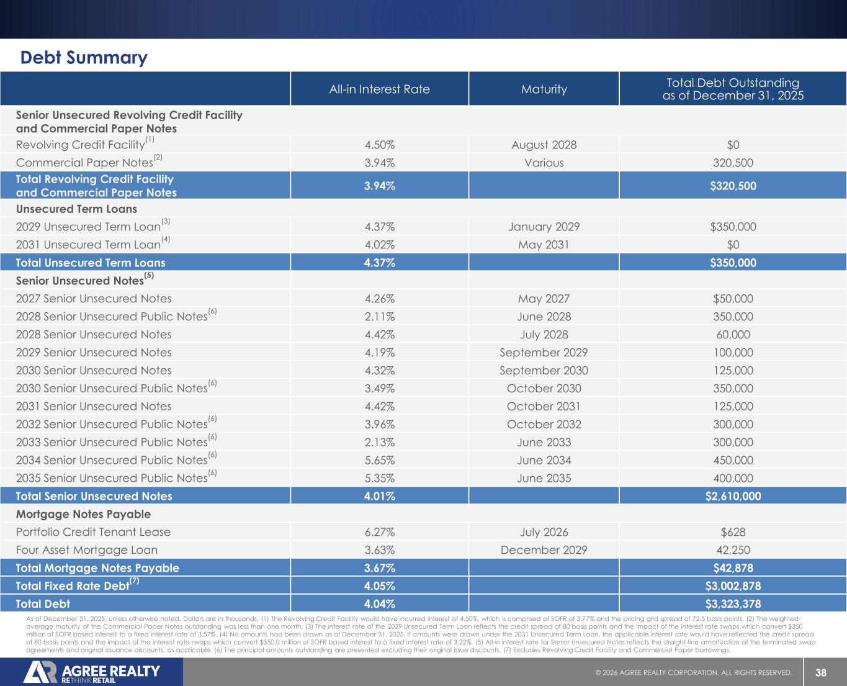
Task: Select the $2,610,000 senior notes total
Action: click(x=733, y=496)
